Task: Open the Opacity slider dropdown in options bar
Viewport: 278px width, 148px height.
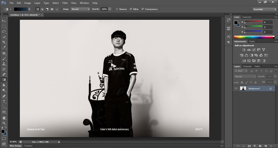Action: 110,9
